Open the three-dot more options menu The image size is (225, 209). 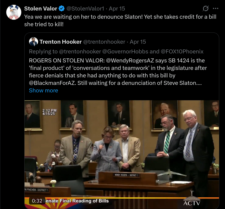tap(215, 8)
